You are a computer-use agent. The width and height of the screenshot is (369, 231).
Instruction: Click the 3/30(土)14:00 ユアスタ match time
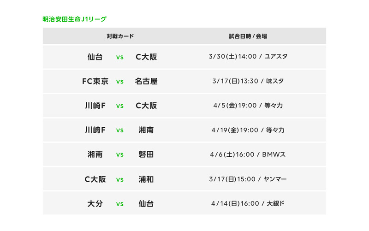[x=248, y=57]
